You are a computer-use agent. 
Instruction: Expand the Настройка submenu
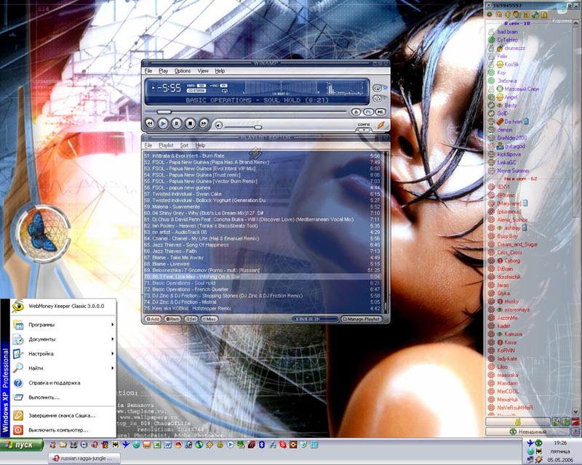tap(63, 354)
